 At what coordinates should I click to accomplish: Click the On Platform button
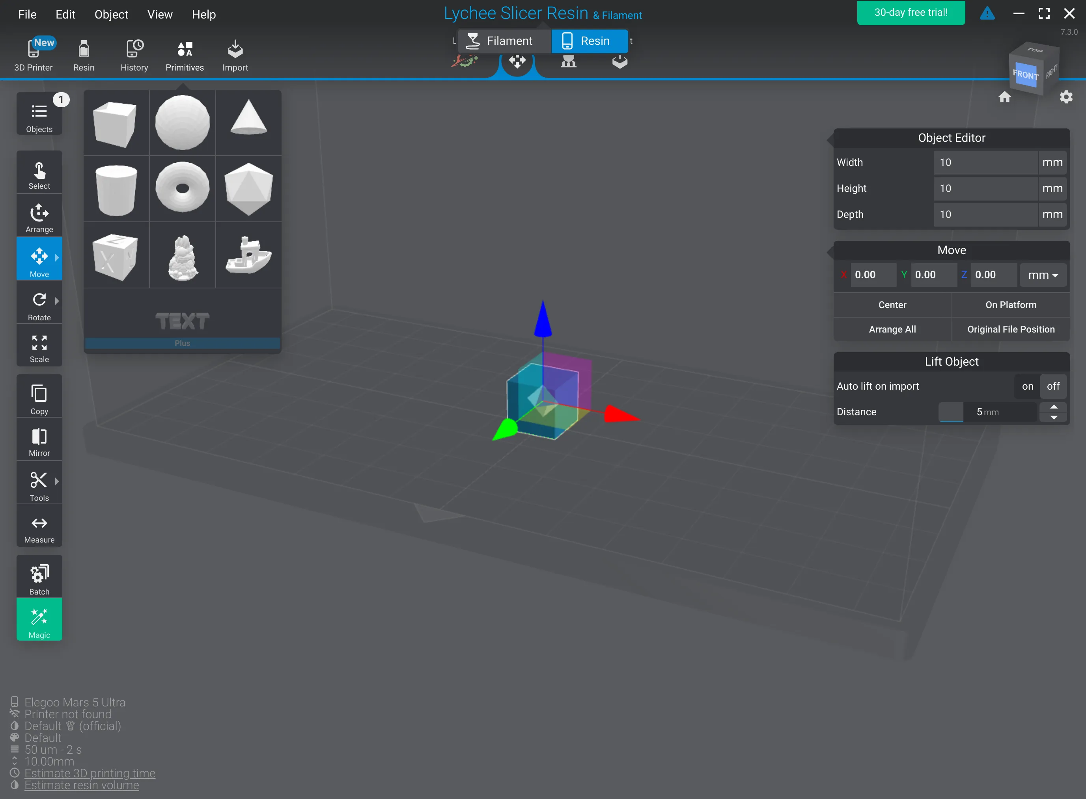1011,305
